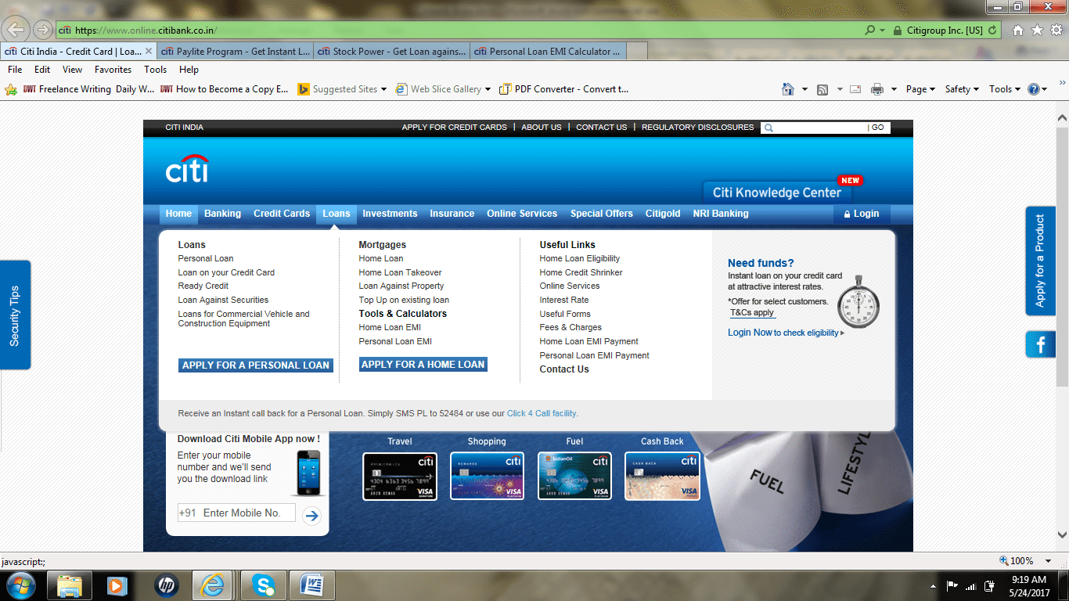The height and width of the screenshot is (601, 1069).
Task: Click the browser Forward arrow button
Action: (x=42, y=31)
